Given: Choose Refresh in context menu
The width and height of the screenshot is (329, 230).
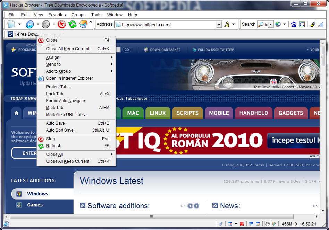Looking at the screenshot, I should coord(76,146).
